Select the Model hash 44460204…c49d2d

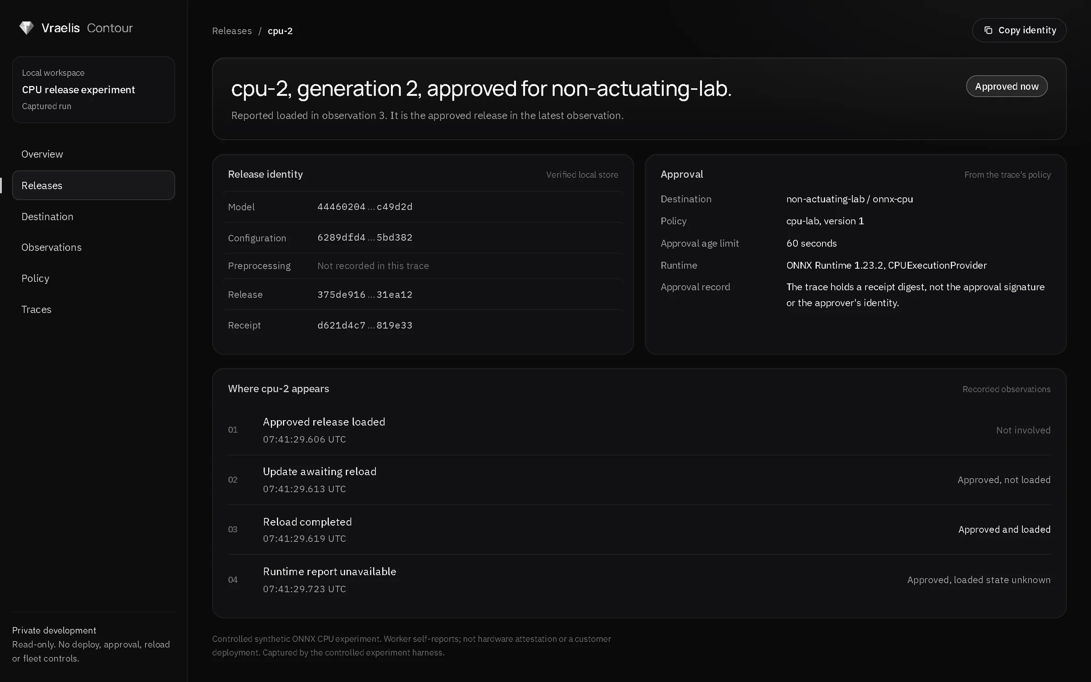click(365, 207)
